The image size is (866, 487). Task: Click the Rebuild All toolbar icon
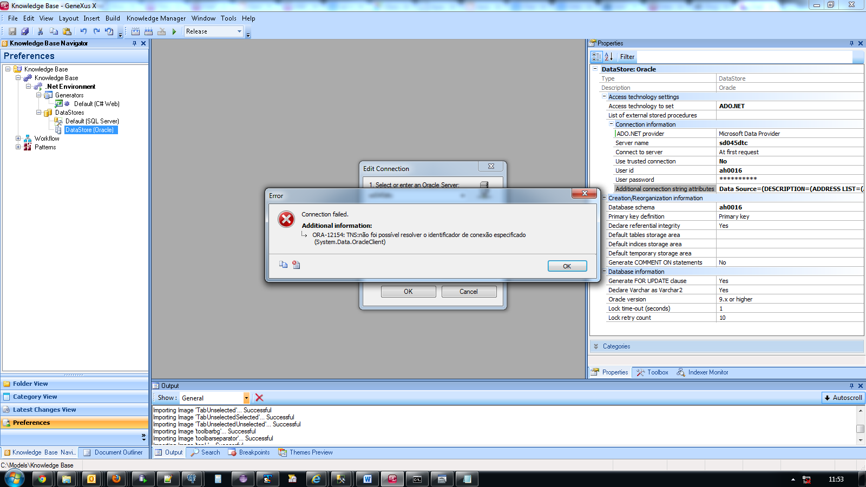coord(148,31)
